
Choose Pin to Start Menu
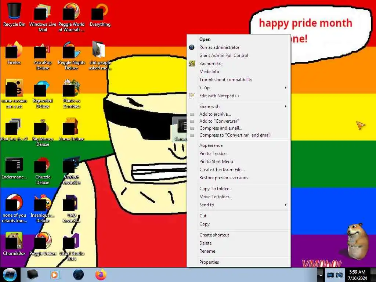pos(238,162)
